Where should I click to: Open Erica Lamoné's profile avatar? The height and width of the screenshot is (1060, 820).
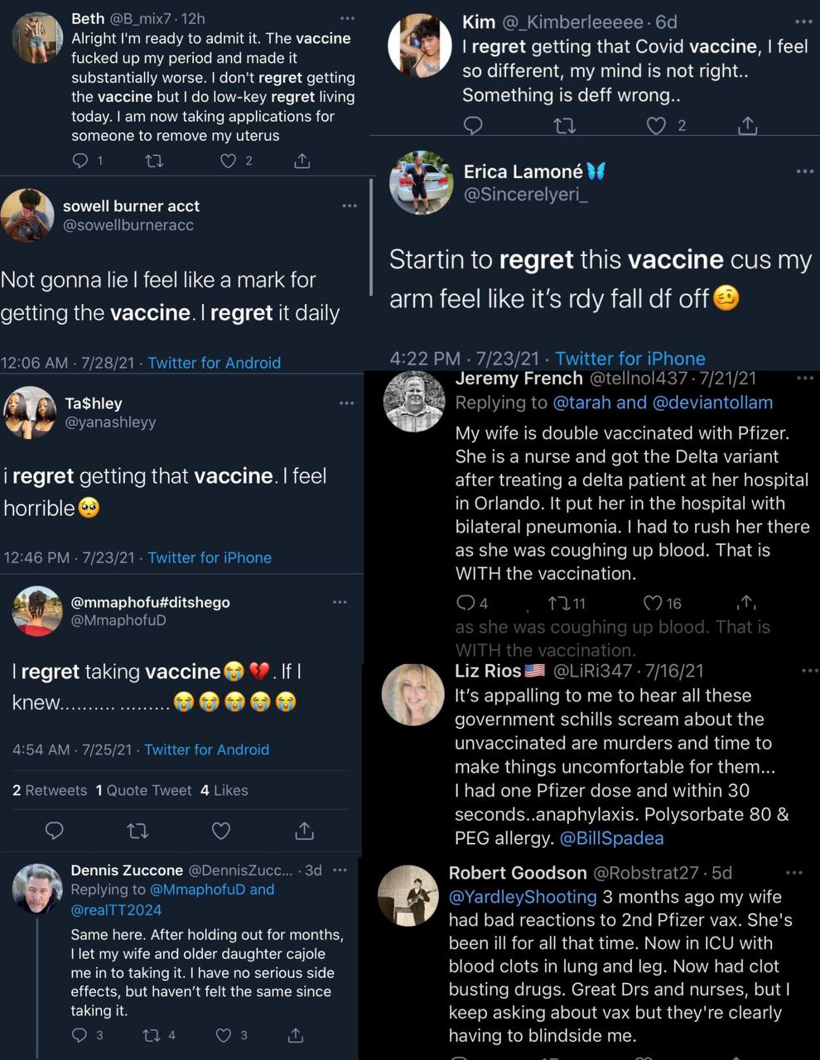(421, 183)
